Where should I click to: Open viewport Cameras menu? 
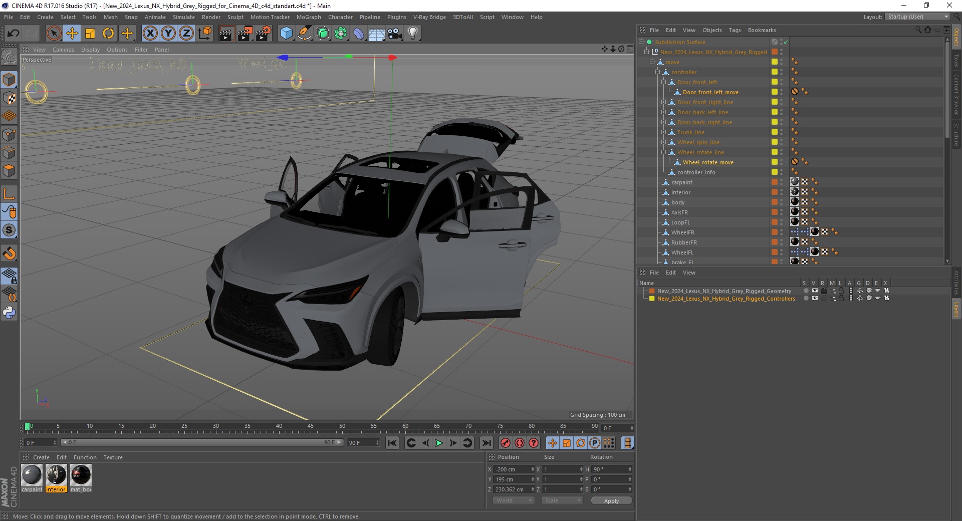[63, 50]
